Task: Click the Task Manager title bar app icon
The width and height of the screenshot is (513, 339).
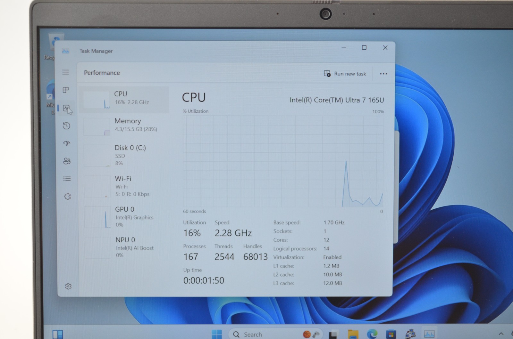Action: click(x=66, y=51)
